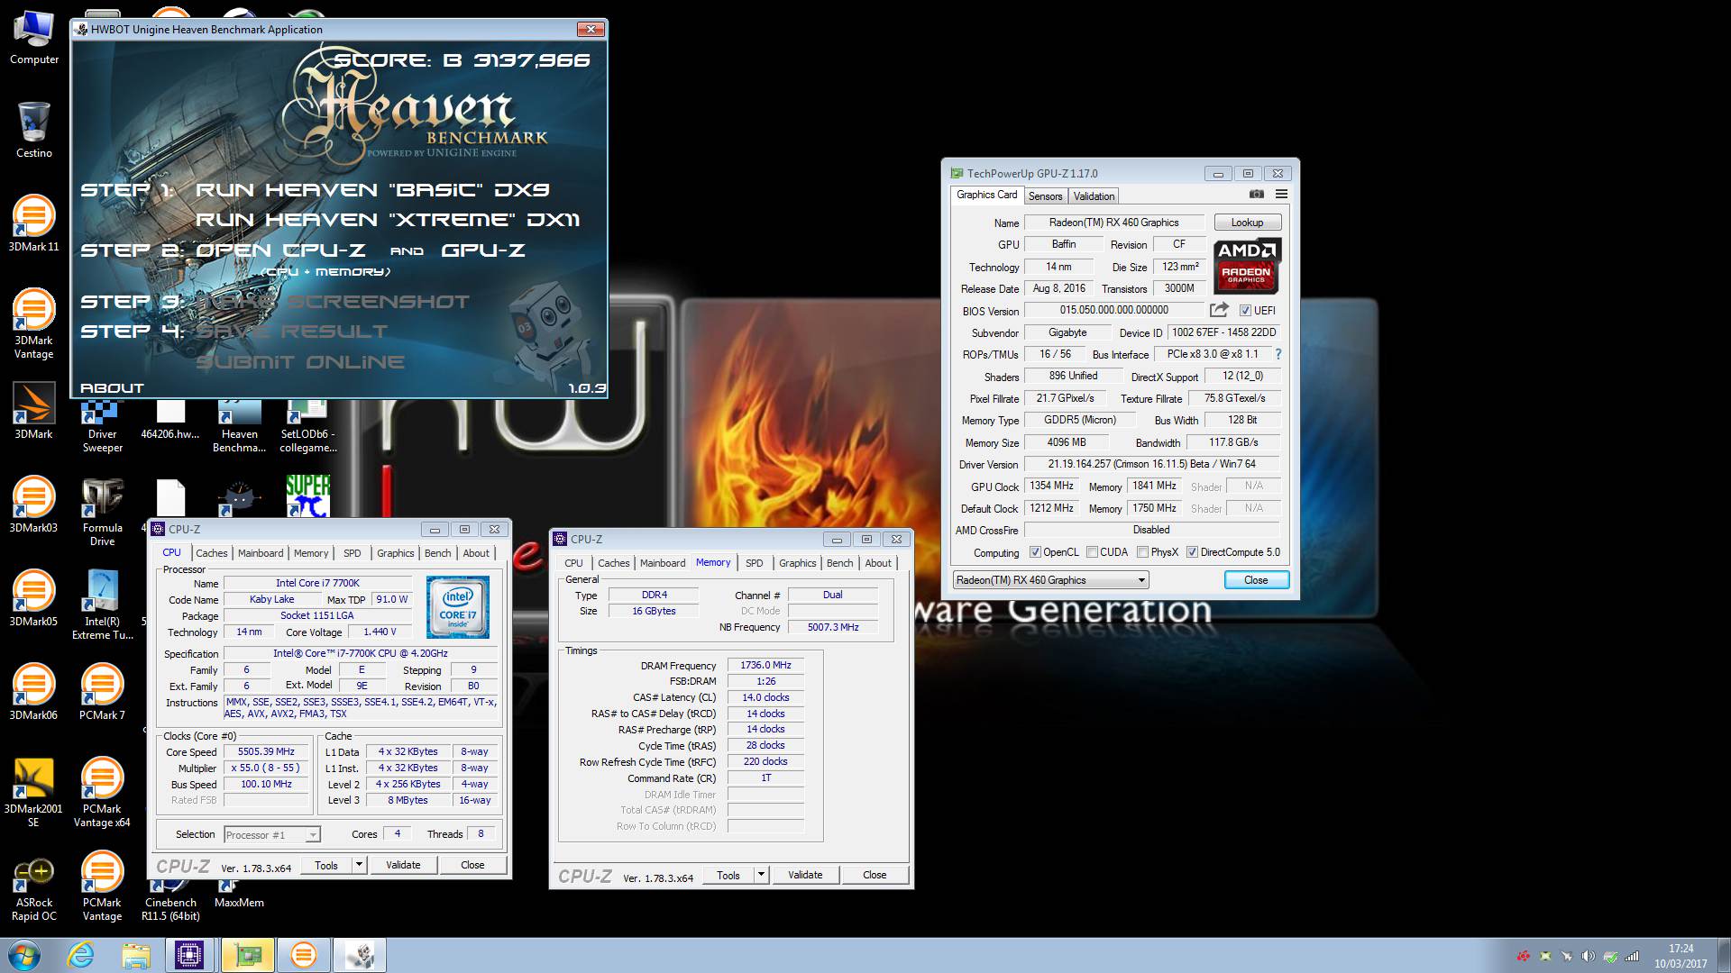Open About tab in CPU-Z Memory window
Screen dimensions: 1731x973
[x=878, y=563]
